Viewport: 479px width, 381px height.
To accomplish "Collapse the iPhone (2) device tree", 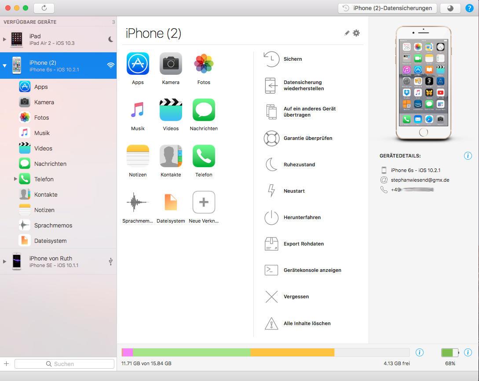I will 4,66.
